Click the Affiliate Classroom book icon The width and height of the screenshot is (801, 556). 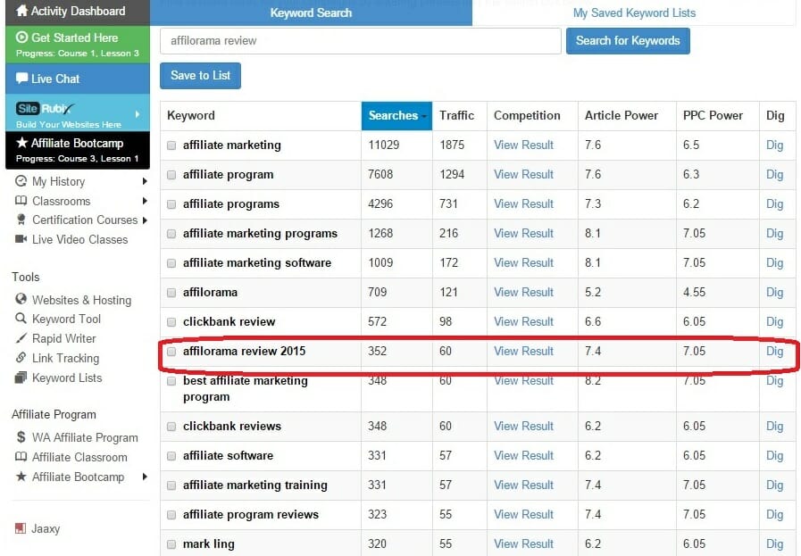[21, 456]
